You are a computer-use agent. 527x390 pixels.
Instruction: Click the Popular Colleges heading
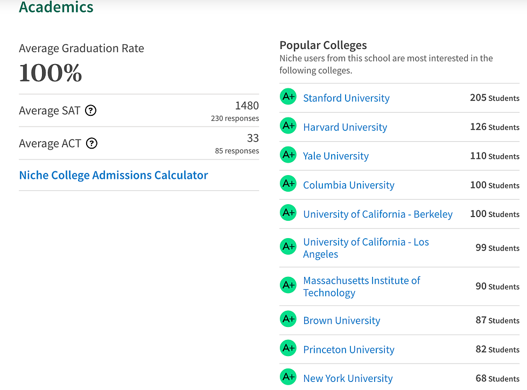click(x=323, y=45)
